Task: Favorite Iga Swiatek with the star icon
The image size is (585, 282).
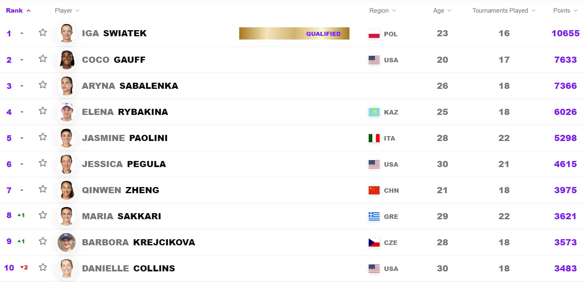Action: tap(43, 33)
